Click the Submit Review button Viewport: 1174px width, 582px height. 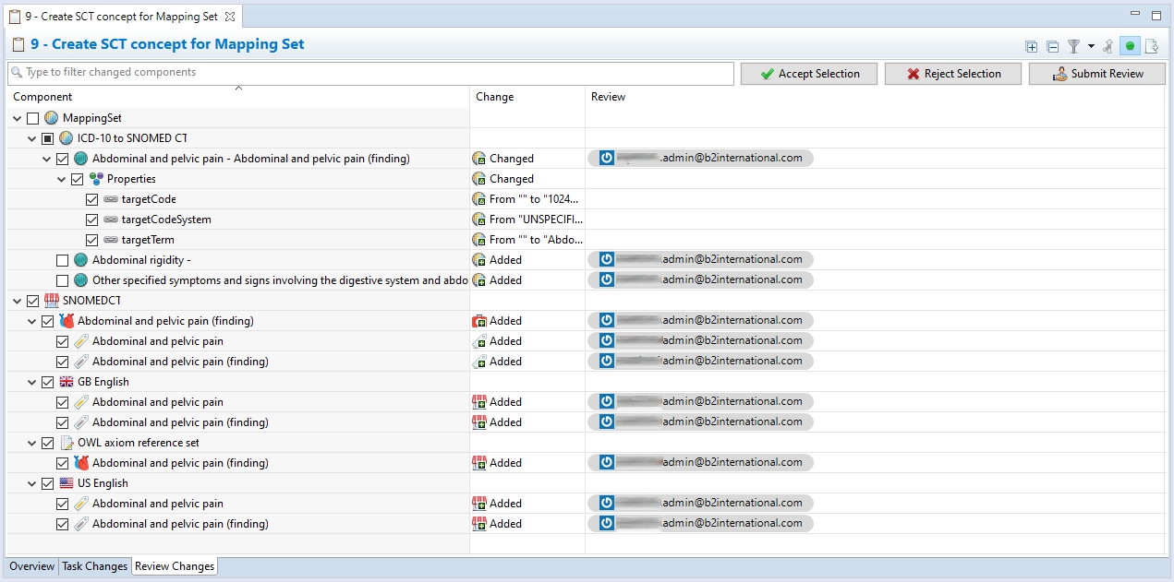tap(1097, 74)
